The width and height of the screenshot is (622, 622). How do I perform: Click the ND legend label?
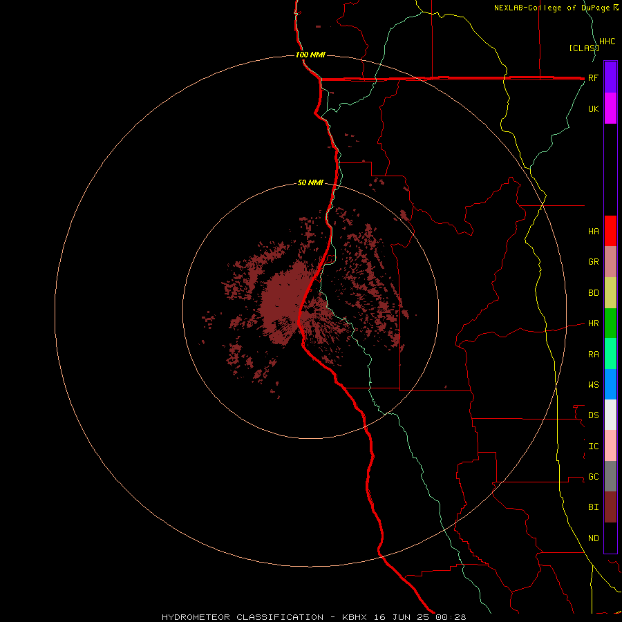pyautogui.click(x=593, y=538)
